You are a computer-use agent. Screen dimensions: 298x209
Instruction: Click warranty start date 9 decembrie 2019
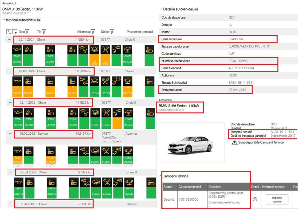283,136
